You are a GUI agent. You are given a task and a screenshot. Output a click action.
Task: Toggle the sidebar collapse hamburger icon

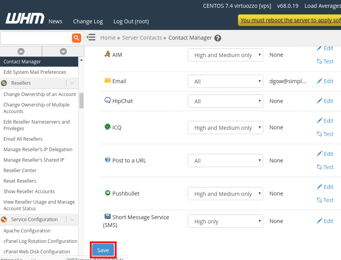91,37
